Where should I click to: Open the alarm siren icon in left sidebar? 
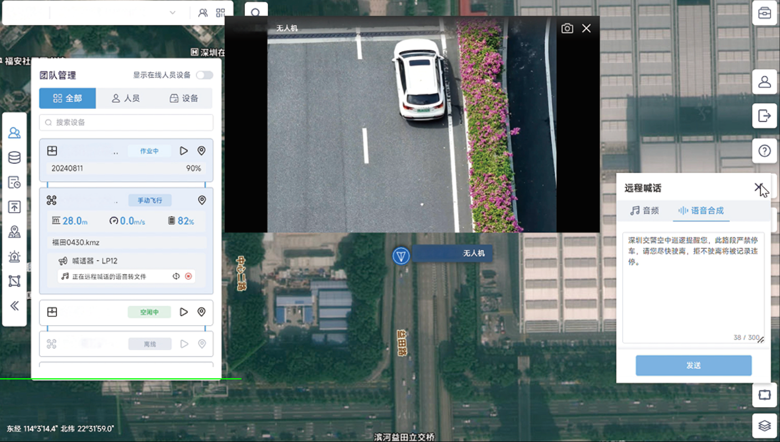(14, 256)
